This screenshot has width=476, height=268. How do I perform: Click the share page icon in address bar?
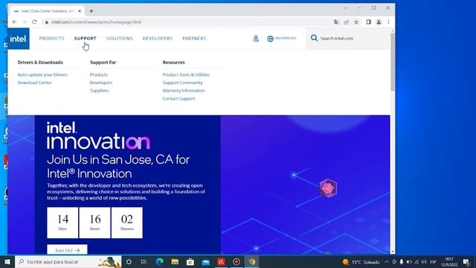point(346,22)
